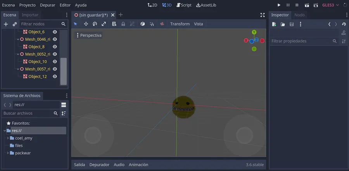
Task: Toggle visibility of Mesh_0046_ri
Action: 55,39
